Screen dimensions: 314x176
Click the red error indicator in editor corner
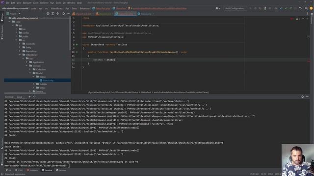coord(292,19)
